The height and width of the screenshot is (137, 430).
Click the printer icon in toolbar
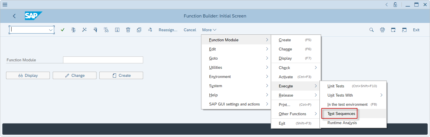pyautogui.click(x=382, y=30)
